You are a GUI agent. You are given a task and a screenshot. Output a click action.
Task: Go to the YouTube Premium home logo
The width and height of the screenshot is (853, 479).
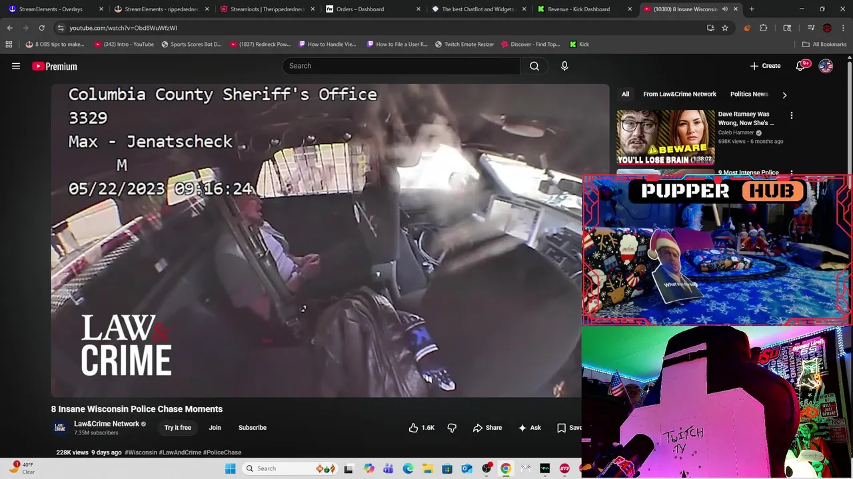pos(55,66)
